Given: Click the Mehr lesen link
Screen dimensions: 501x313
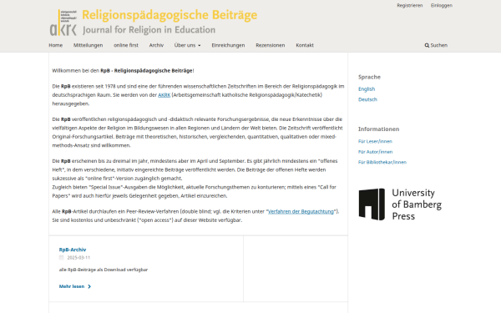Looking at the screenshot, I should [x=75, y=286].
